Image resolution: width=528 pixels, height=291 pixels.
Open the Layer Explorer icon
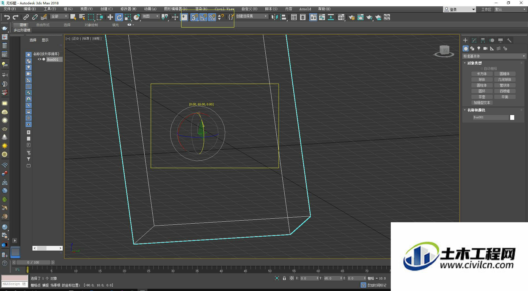click(x=303, y=17)
